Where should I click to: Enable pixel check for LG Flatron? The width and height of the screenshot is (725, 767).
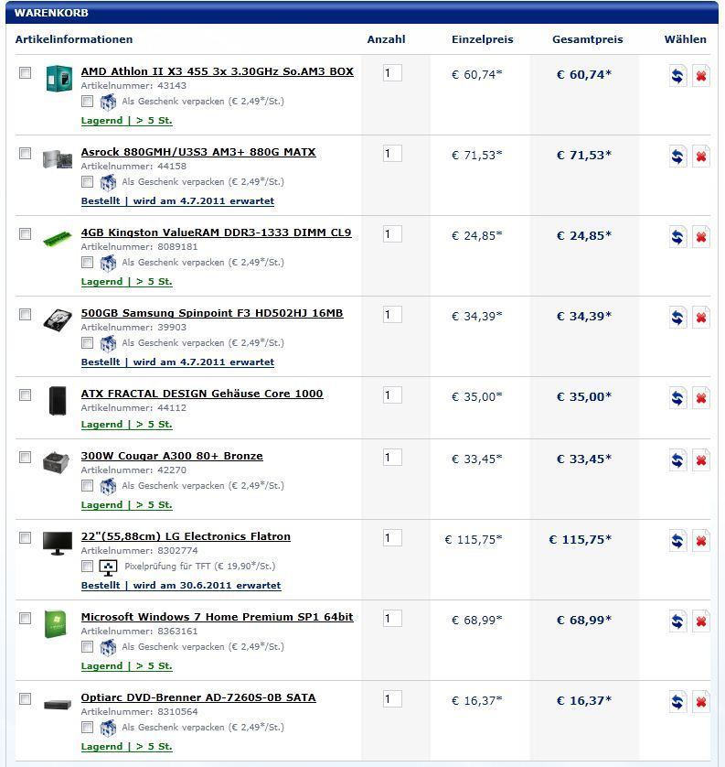(x=88, y=567)
